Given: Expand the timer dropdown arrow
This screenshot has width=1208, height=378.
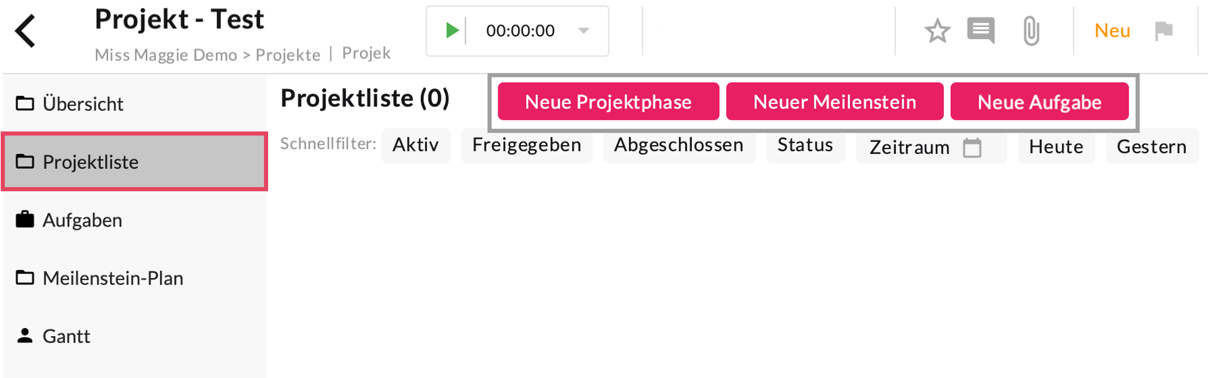Looking at the screenshot, I should [584, 31].
